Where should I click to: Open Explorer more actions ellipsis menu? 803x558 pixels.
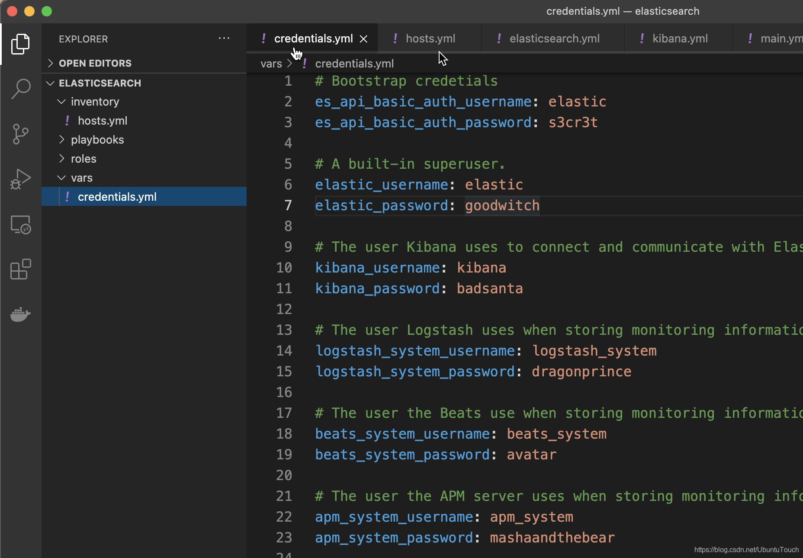point(224,38)
